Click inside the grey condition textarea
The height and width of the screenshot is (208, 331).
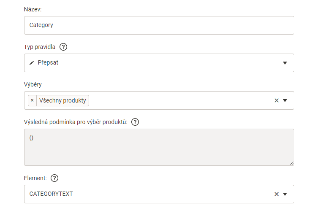(159, 148)
